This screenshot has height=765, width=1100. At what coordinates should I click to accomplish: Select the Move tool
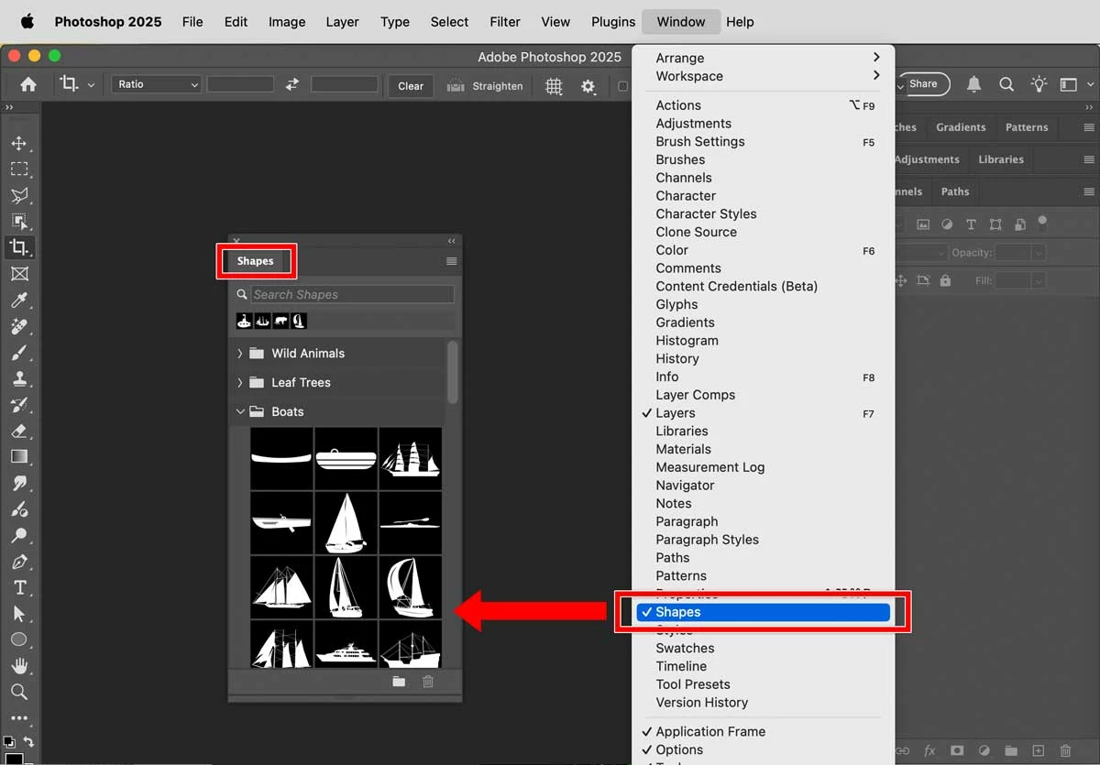tap(19, 144)
